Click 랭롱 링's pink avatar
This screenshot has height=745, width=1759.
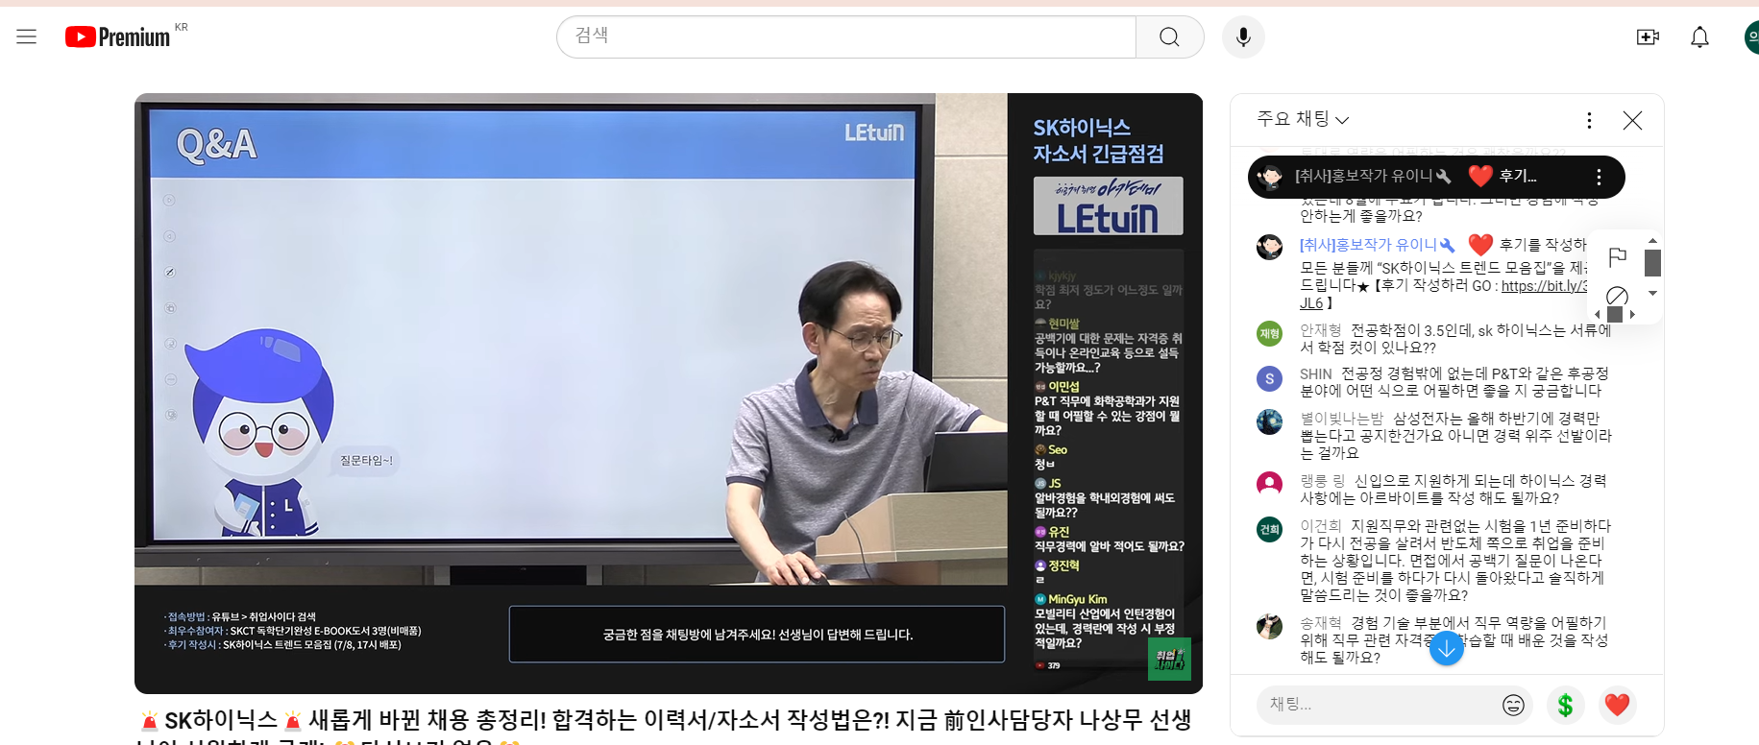[x=1270, y=483]
